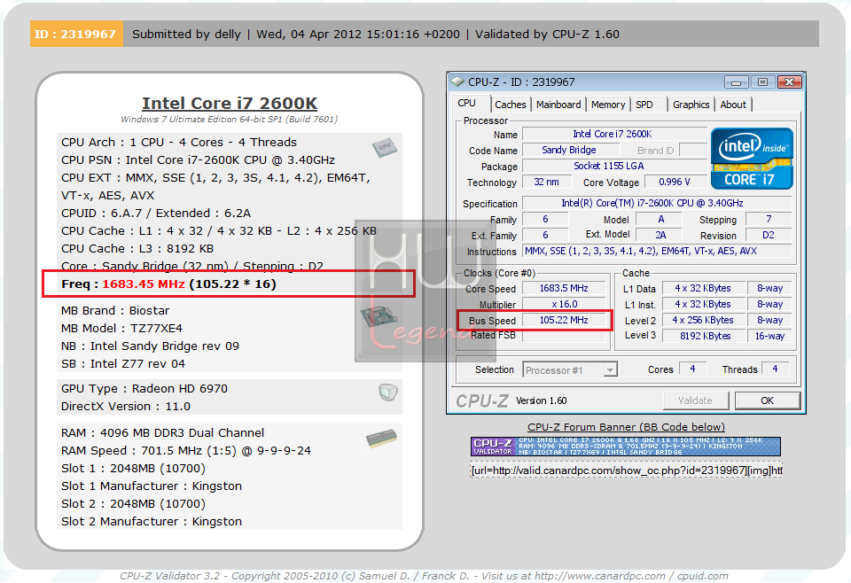Click the OK button in CPU-Z

click(x=767, y=400)
